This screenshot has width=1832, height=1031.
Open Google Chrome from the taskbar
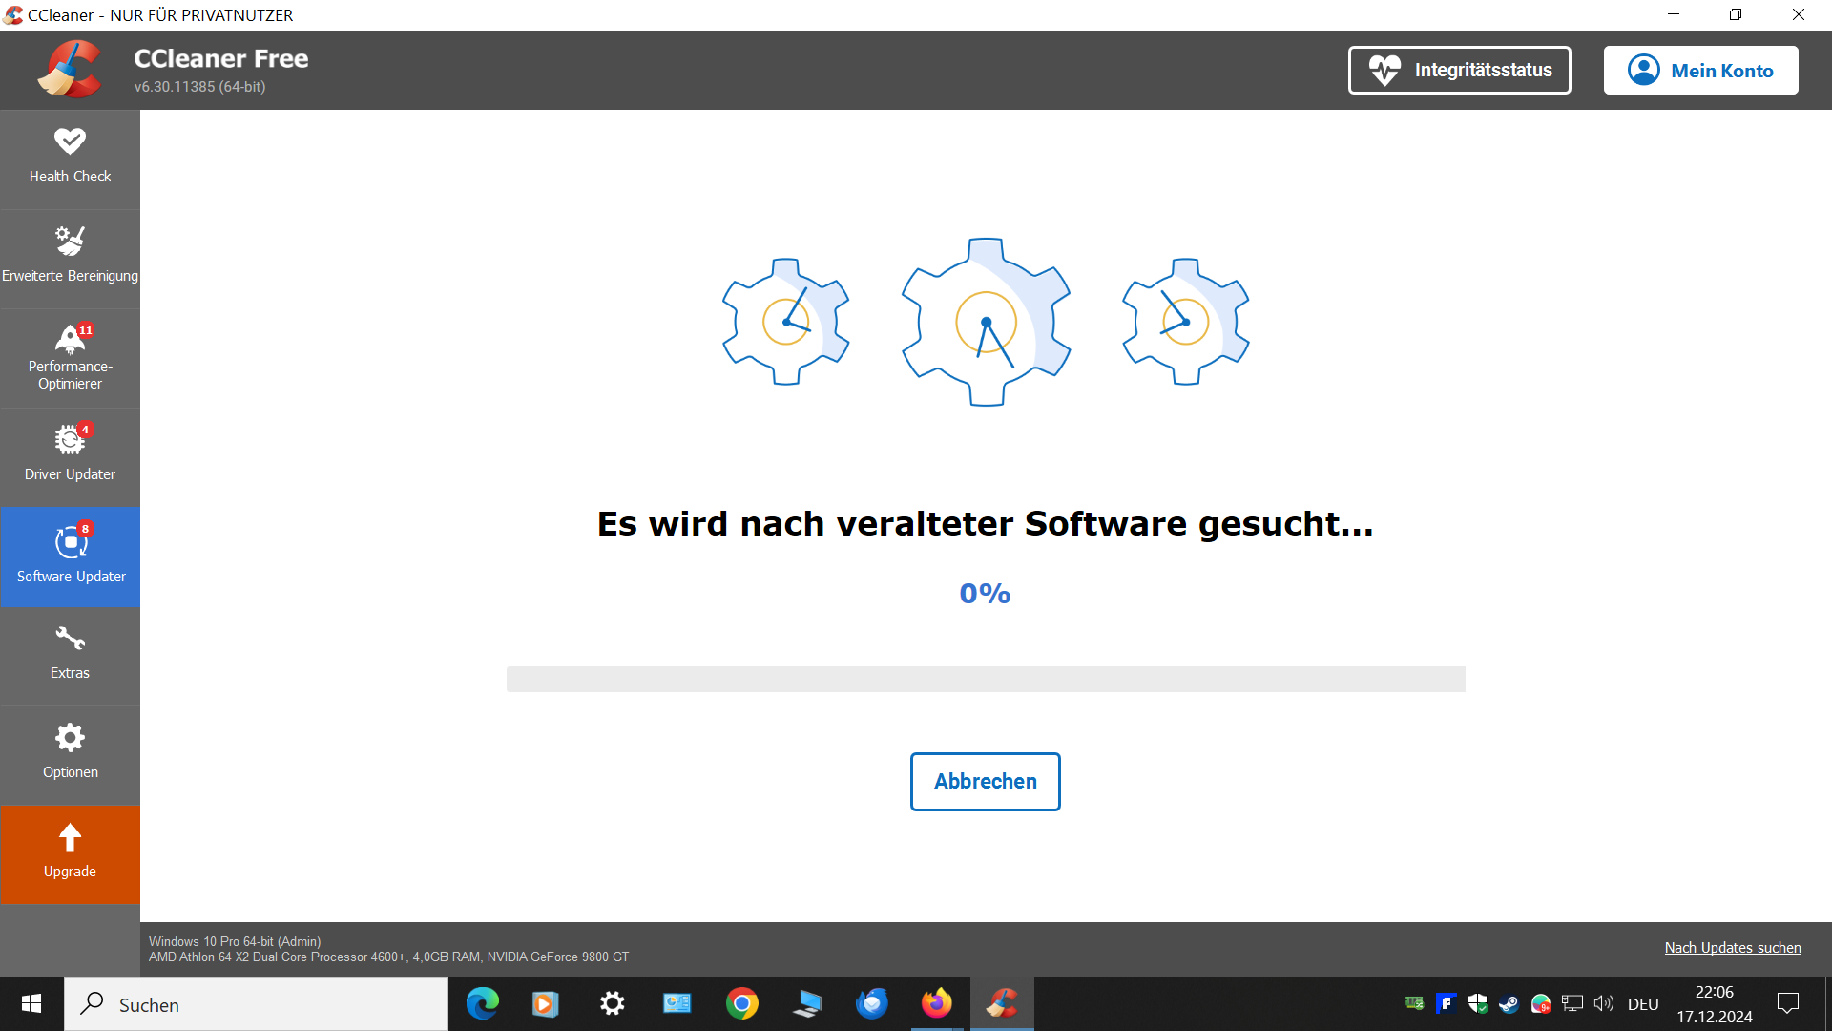pos(741,1003)
